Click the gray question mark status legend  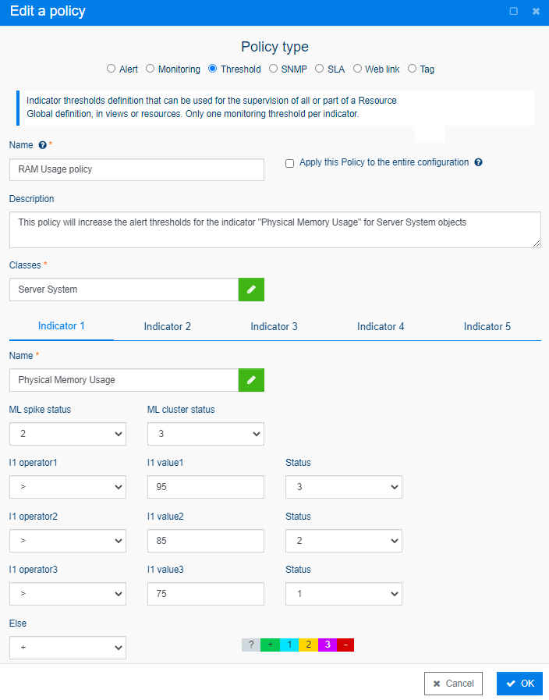(x=251, y=645)
